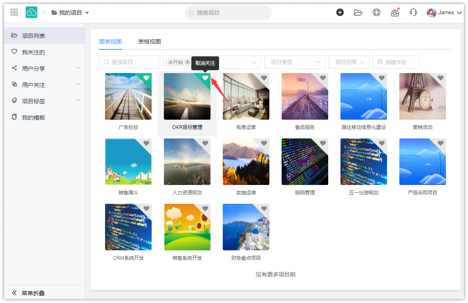Open the 人力资源规划 project thumbnail
Viewport: 468px width, 303px height.
click(187, 162)
